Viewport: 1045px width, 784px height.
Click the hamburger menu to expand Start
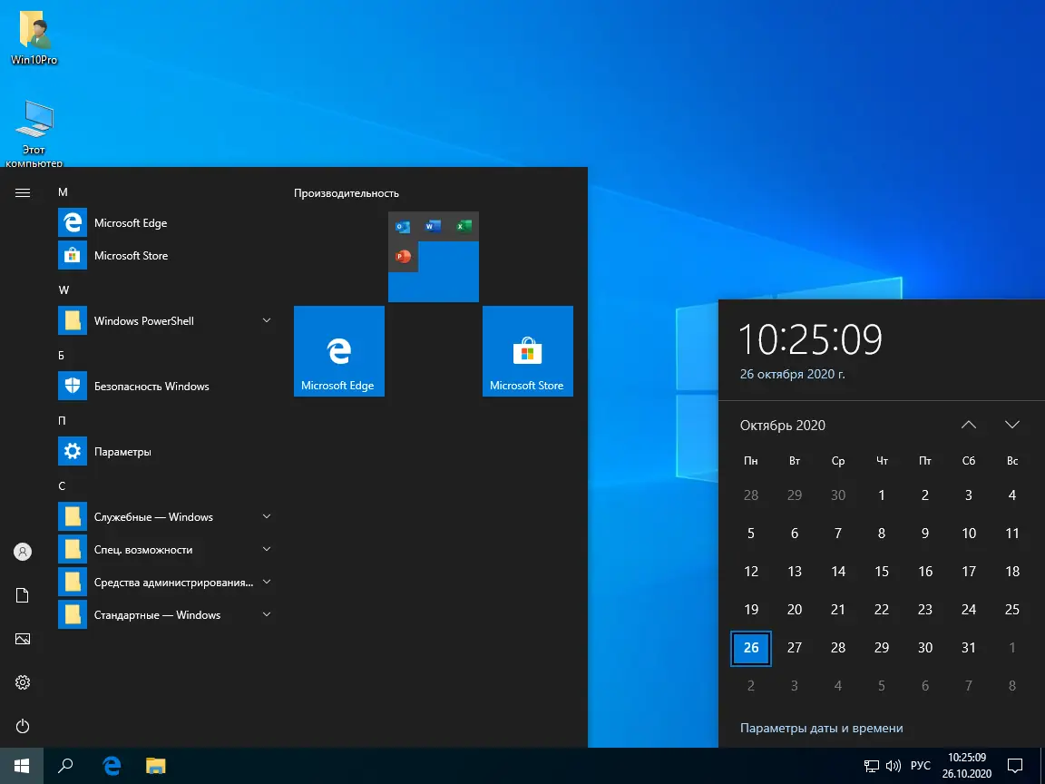[22, 191]
